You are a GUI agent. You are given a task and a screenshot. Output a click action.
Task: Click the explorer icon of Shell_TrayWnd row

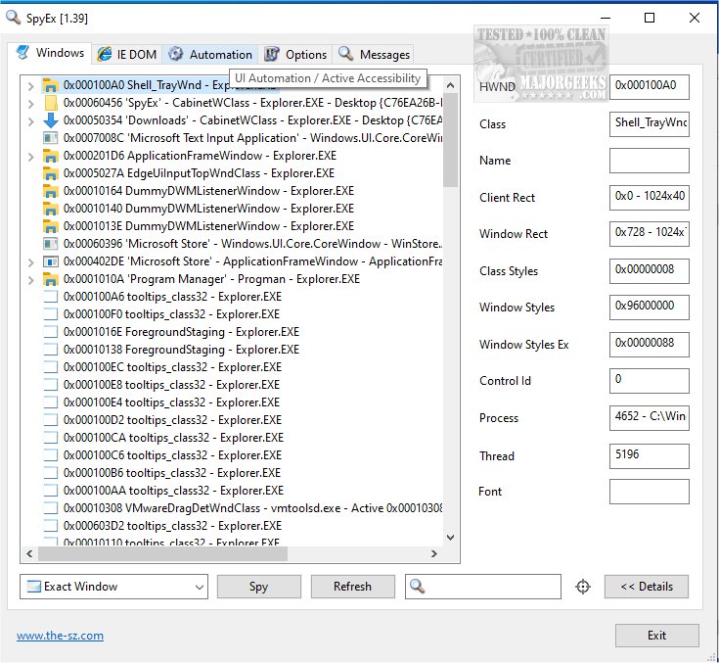(x=50, y=85)
